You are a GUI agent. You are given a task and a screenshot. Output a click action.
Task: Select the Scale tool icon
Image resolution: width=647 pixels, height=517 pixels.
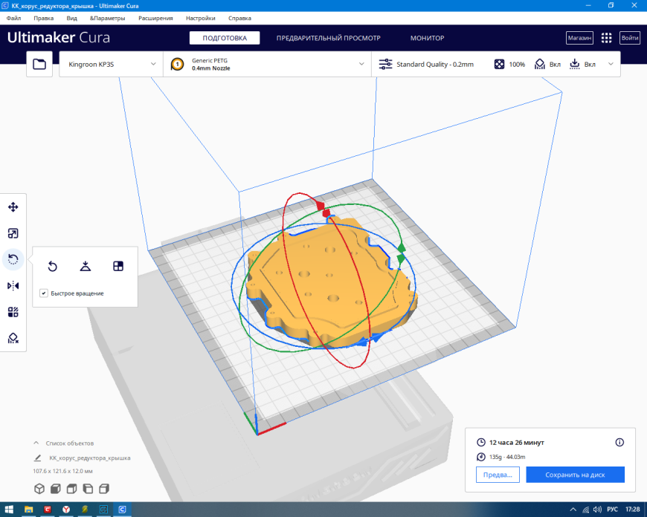coord(13,233)
